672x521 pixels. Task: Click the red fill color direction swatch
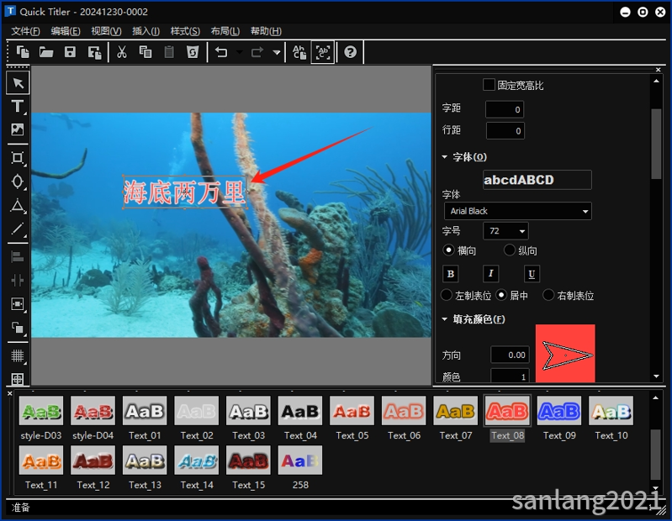565,353
